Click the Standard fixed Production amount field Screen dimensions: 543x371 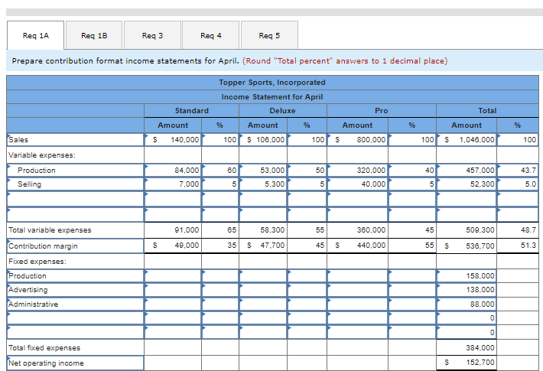[x=173, y=275]
